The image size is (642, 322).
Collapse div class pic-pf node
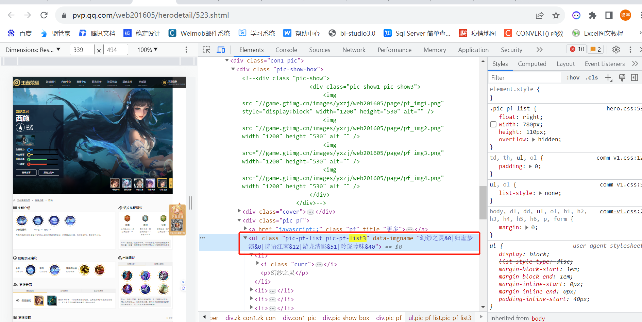[239, 220]
